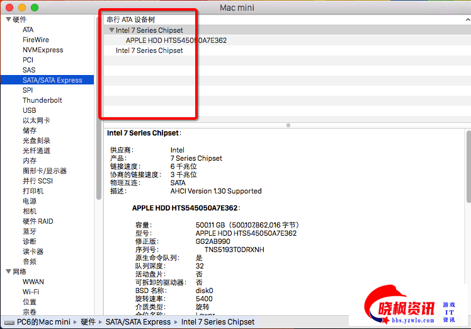Click 硬件 in the path bar
The height and width of the screenshot is (329, 471).
(88, 322)
